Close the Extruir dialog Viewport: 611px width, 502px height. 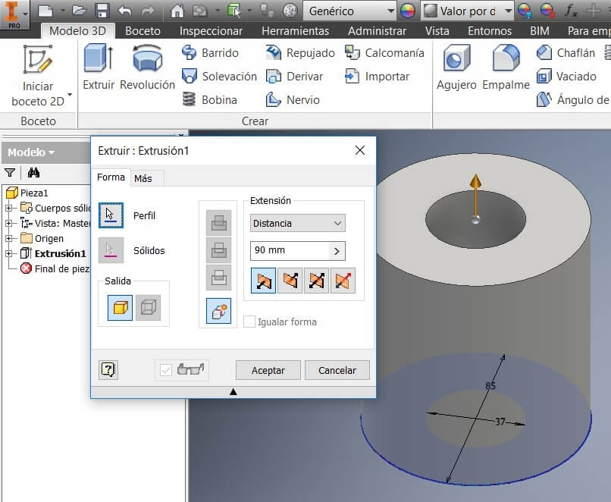[360, 150]
